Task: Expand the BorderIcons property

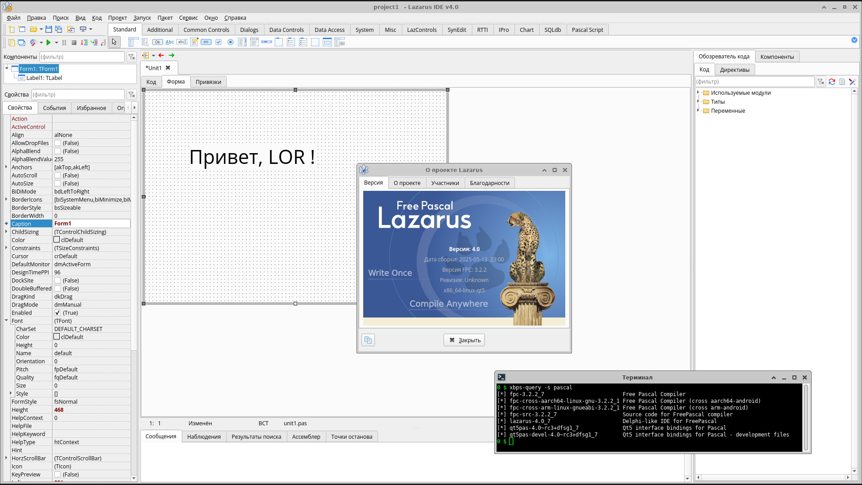Action: click(6, 199)
